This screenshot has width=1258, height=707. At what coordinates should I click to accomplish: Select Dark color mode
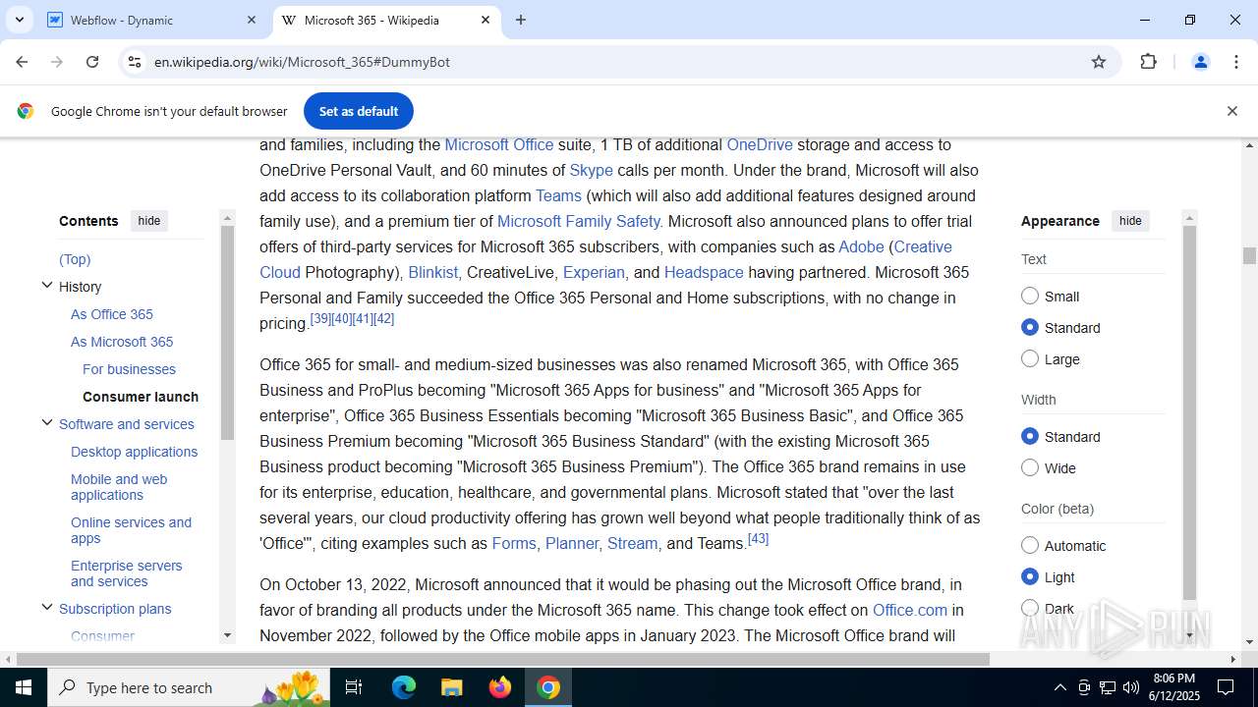coord(1030,608)
